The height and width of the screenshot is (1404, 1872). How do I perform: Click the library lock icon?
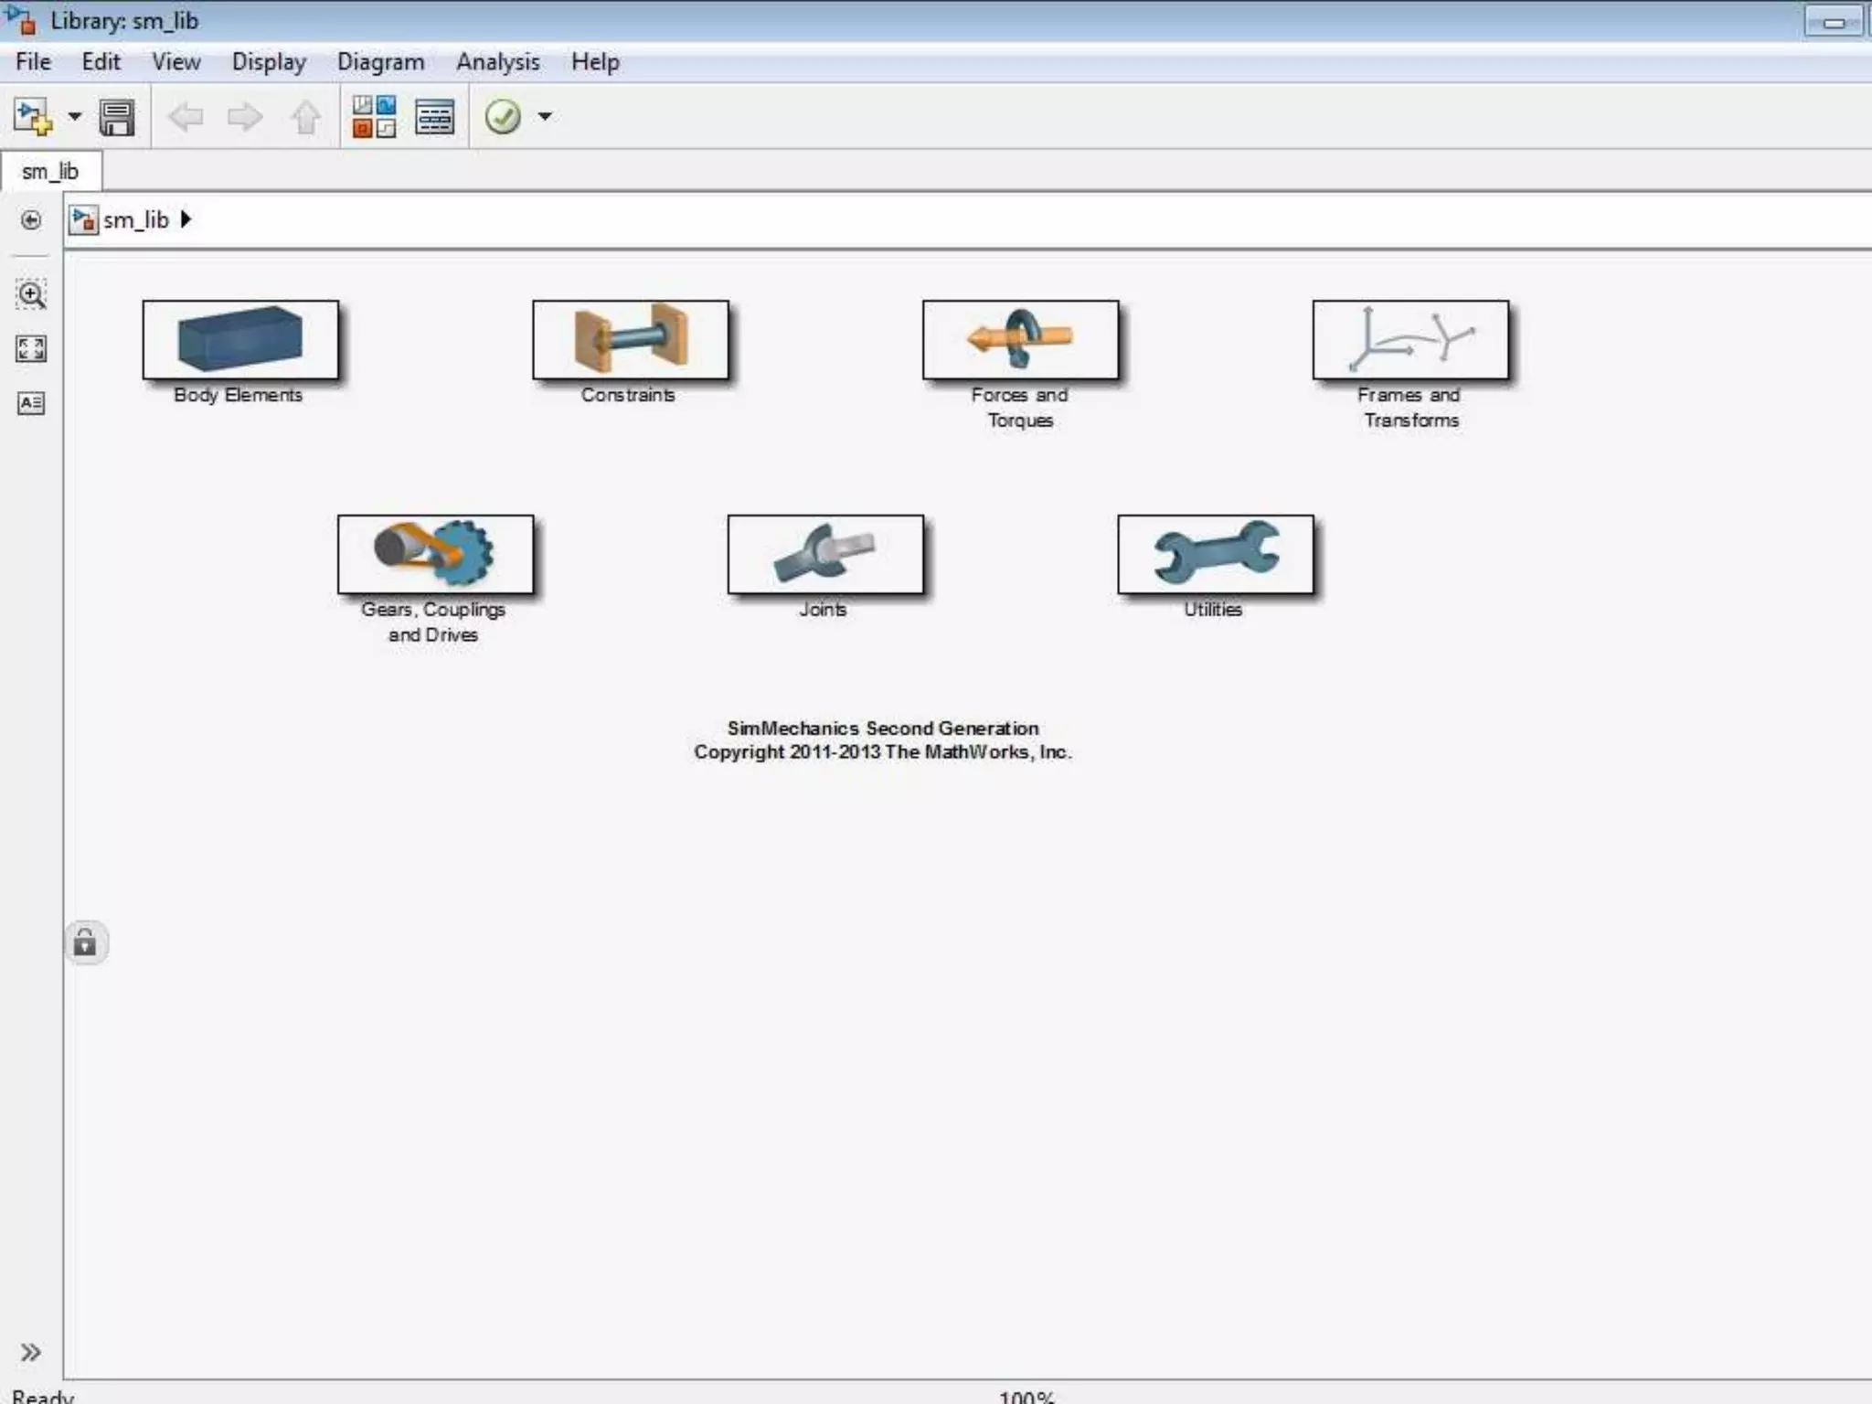pyautogui.click(x=86, y=942)
